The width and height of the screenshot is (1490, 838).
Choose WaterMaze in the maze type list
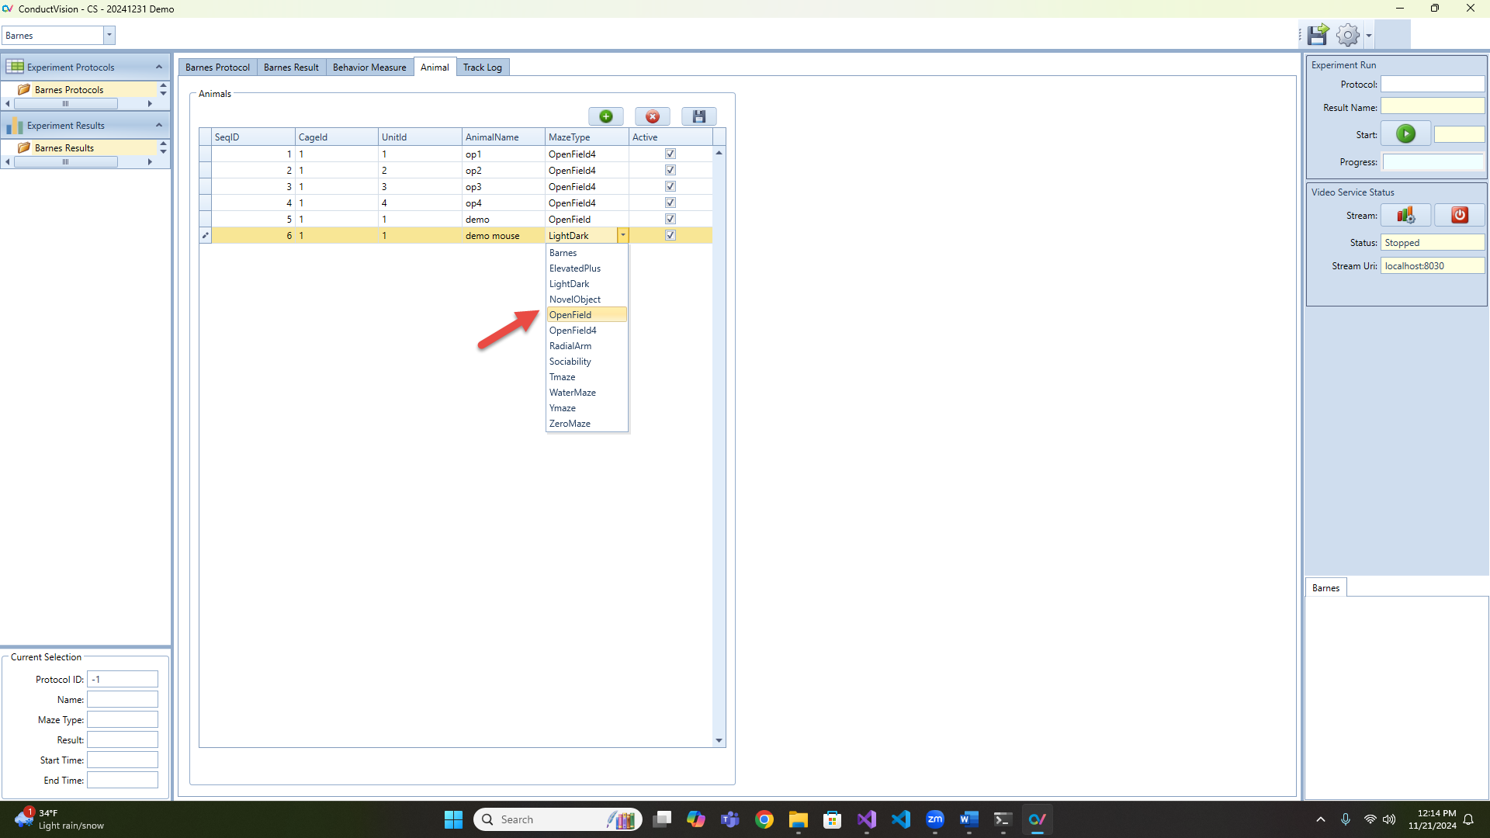click(573, 393)
